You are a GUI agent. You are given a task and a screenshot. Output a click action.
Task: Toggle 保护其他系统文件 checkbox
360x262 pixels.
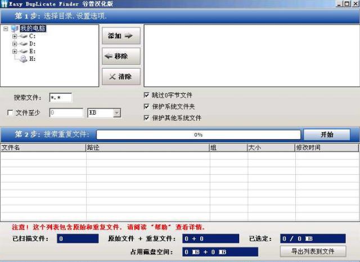[146, 118]
